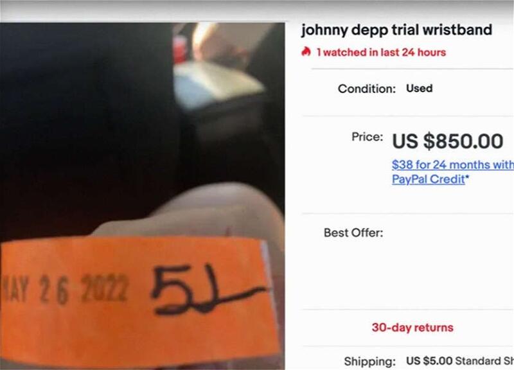Click the Standard shipping text

(x=484, y=361)
